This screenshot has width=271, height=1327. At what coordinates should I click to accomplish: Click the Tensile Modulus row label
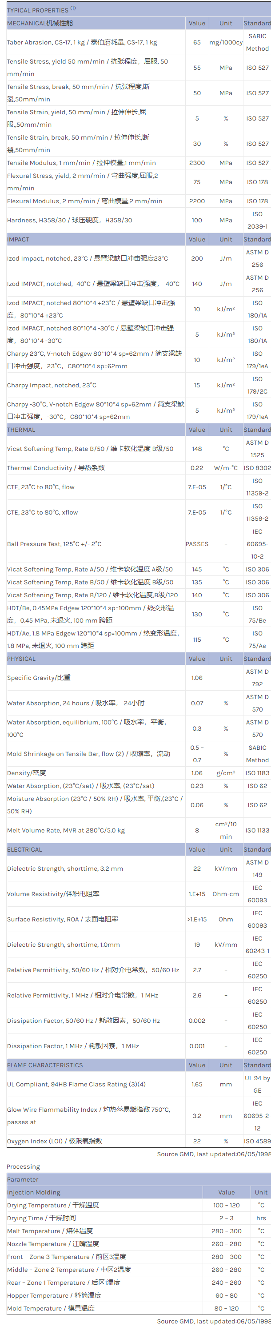pos(81,163)
